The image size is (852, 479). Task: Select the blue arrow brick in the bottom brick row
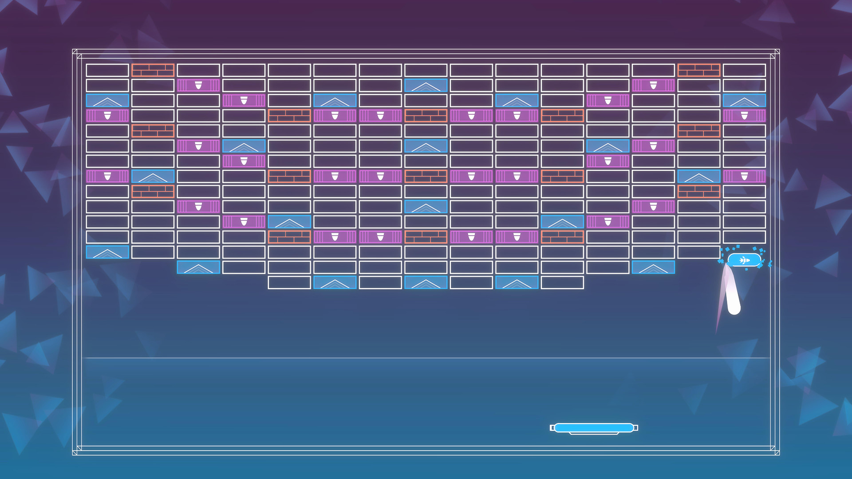pos(335,283)
